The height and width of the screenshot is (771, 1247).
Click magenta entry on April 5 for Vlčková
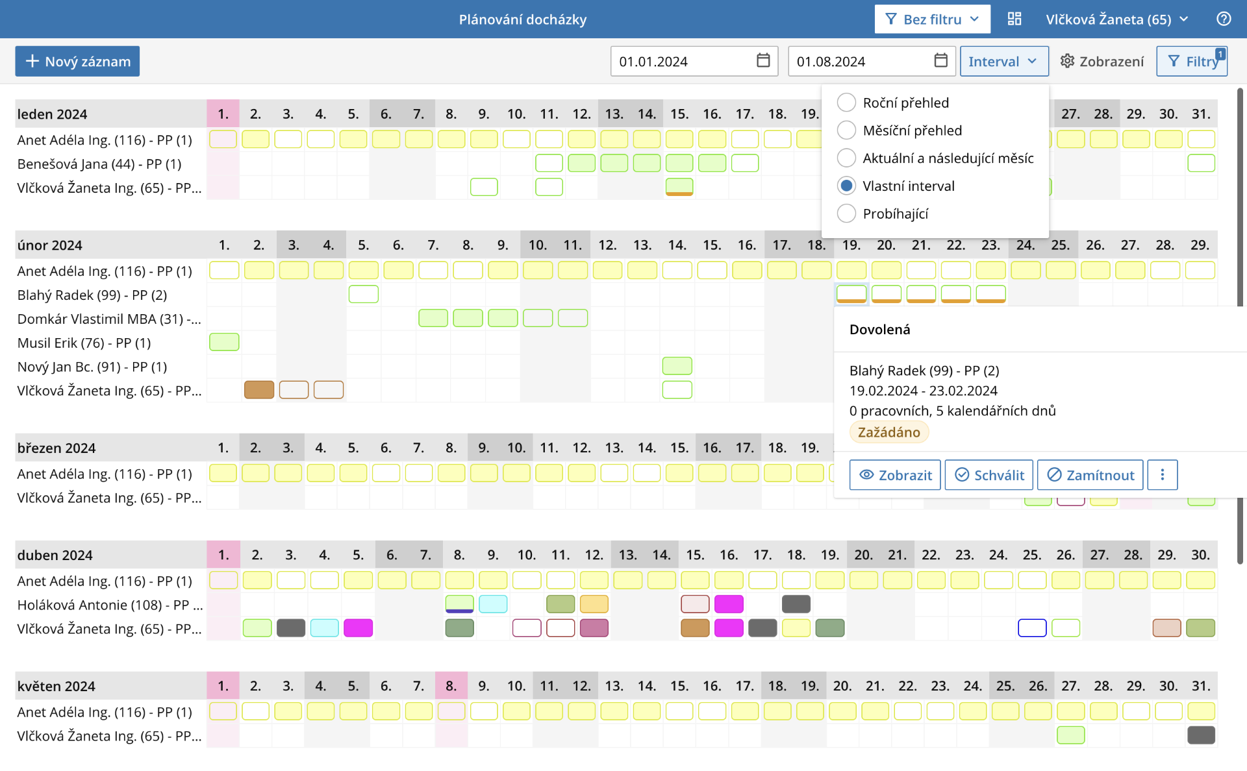point(359,628)
